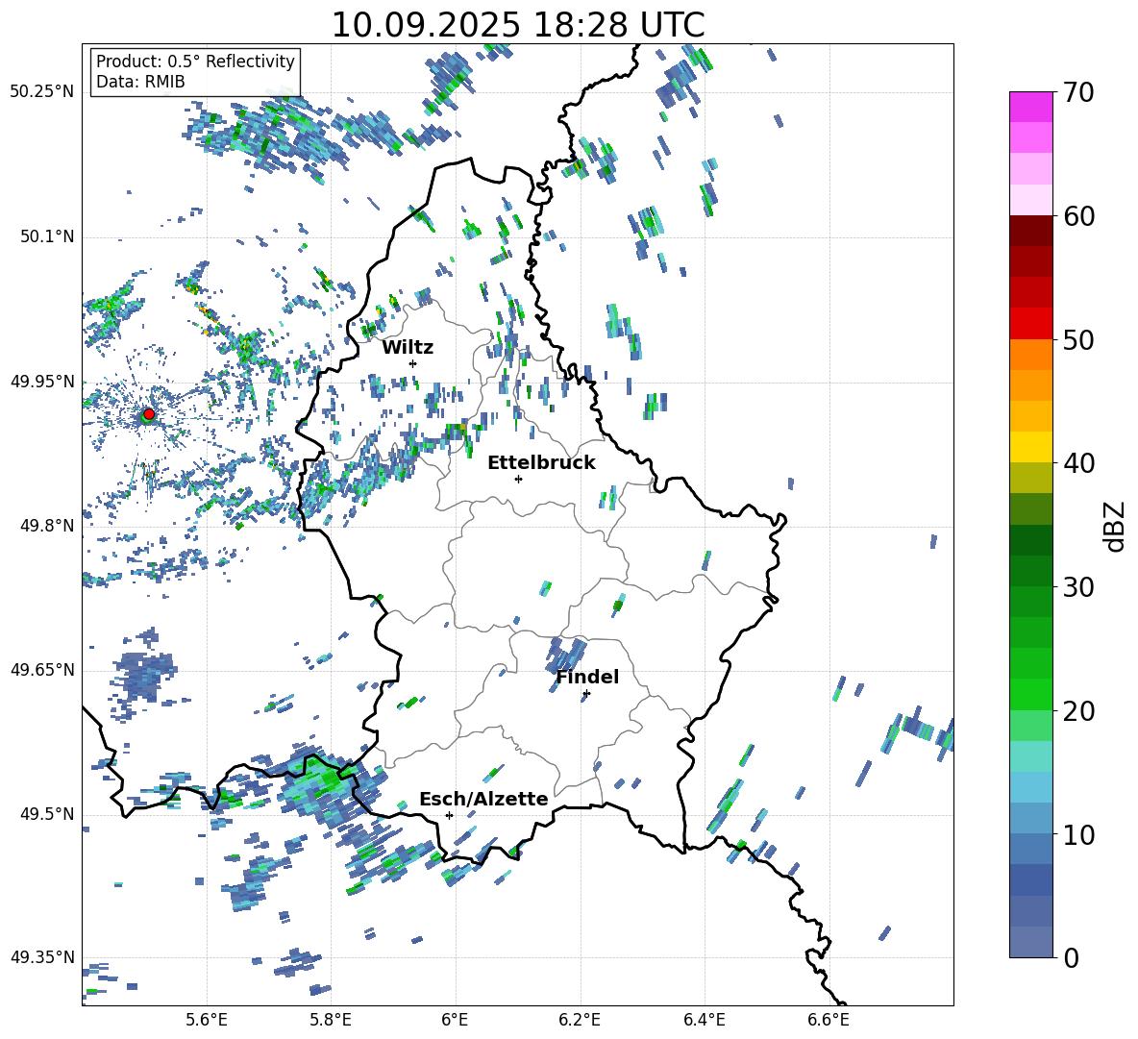This screenshot has width=1138, height=1039.
Task: Click the 'Product: 0.5° Reflectivity' text
Action: [x=195, y=62]
